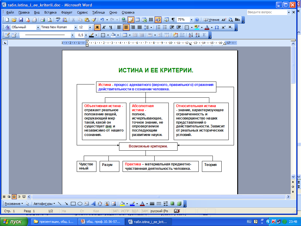301x226 pixels.
Task: Click the Paste clipboard icon
Action: pyautogui.click(x=87, y=20)
